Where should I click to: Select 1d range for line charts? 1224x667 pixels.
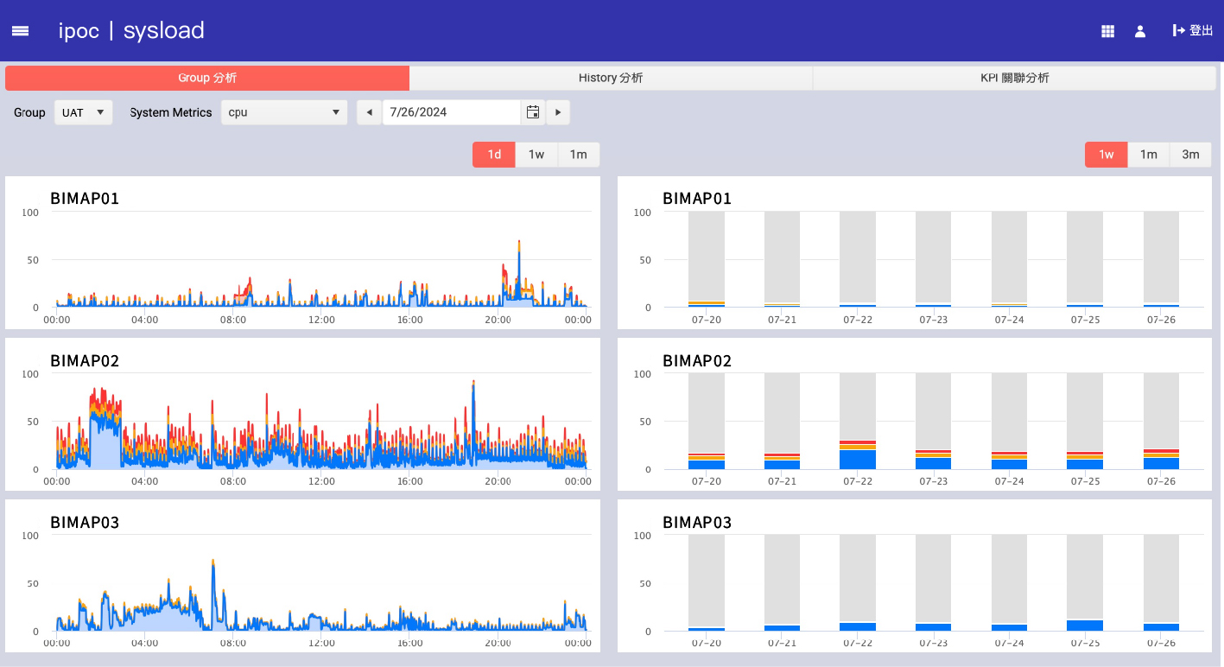494,155
